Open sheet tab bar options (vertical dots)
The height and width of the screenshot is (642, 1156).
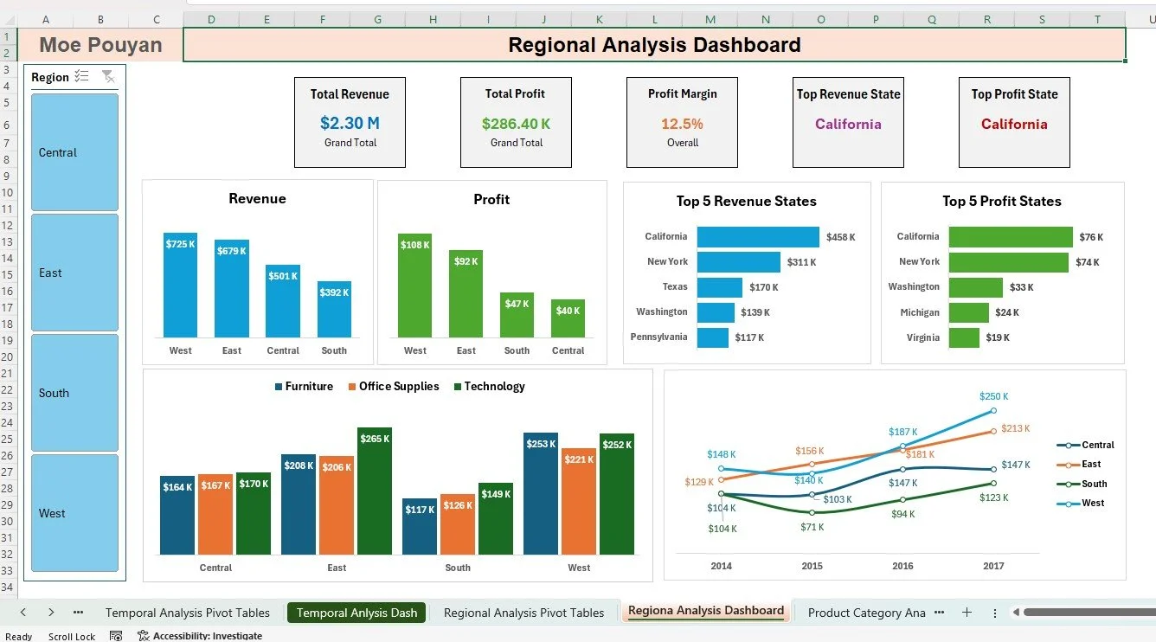994,613
